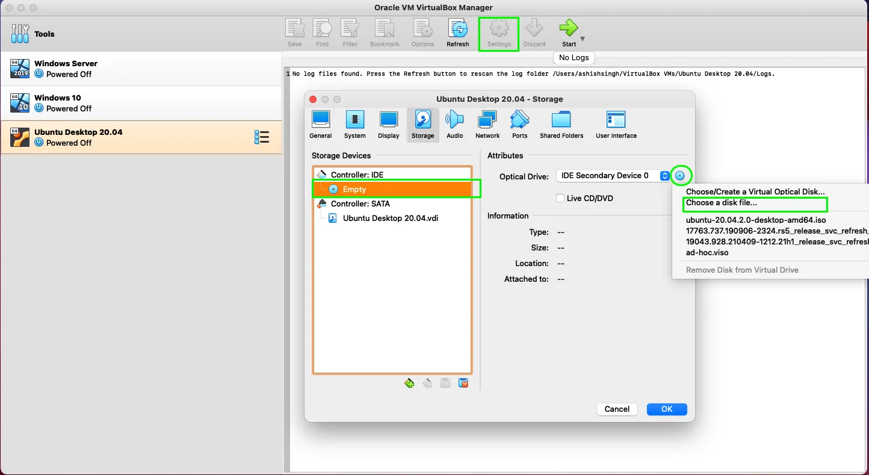
Task: Select the Windows 10 virtual machine
Action: [x=141, y=103]
